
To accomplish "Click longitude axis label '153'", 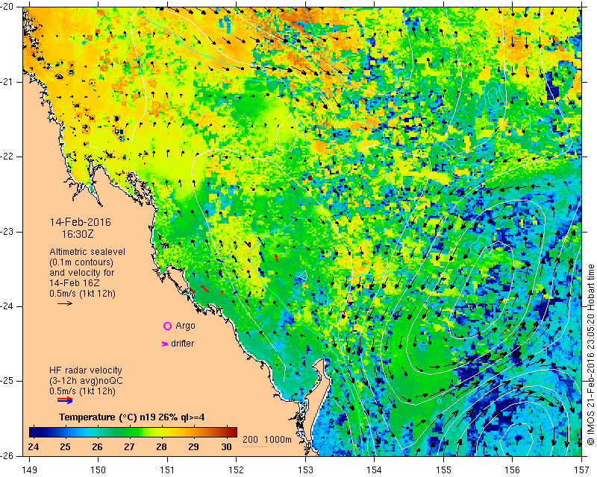I will (305, 470).
